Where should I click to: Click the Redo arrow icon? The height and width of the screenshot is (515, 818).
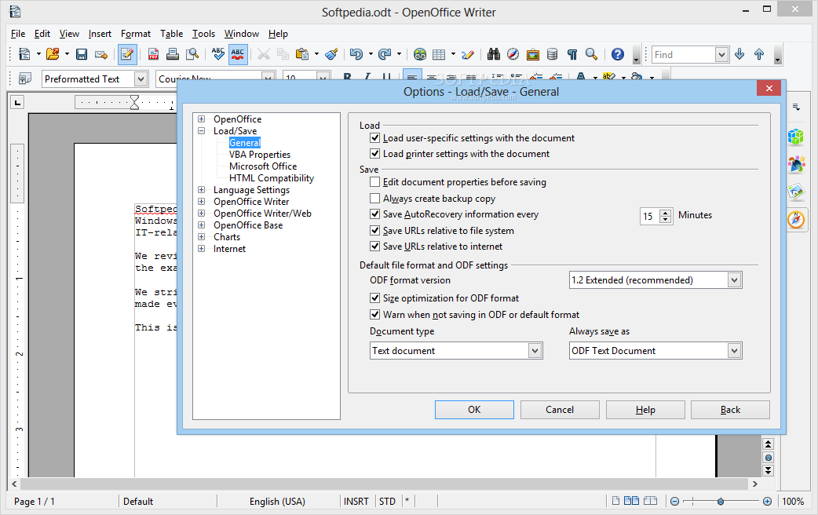coord(385,54)
